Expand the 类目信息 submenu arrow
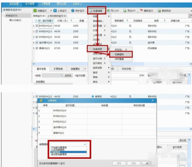 click(108, 68)
